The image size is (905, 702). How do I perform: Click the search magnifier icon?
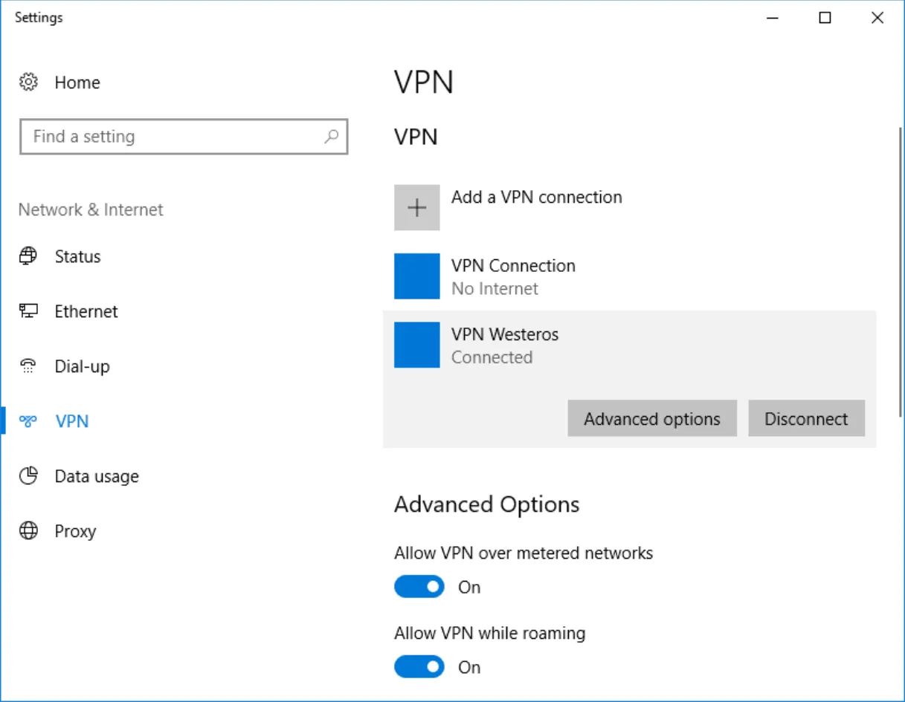coord(332,137)
